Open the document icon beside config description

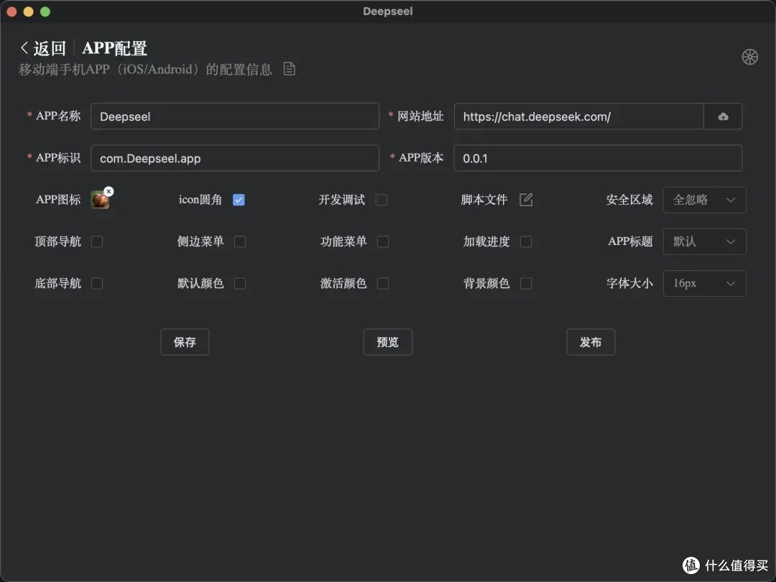pos(289,69)
